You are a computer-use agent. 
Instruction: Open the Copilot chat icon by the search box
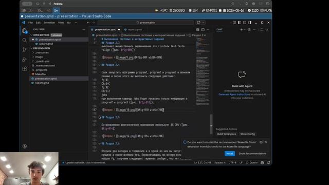(x=198, y=23)
